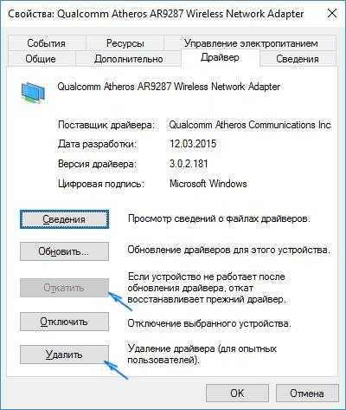Image resolution: width=346 pixels, height=410 pixels.
Task: Cancel the dialog with Отмена
Action: (x=307, y=394)
